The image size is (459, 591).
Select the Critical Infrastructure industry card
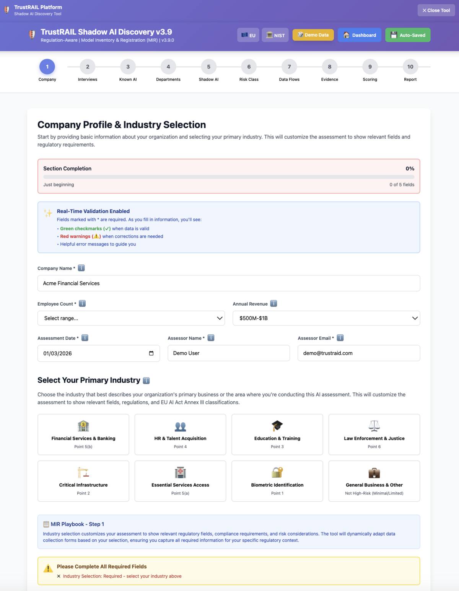pyautogui.click(x=83, y=481)
